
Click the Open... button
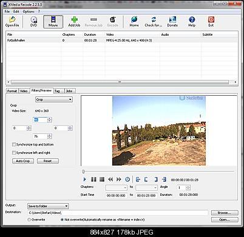click(225, 219)
